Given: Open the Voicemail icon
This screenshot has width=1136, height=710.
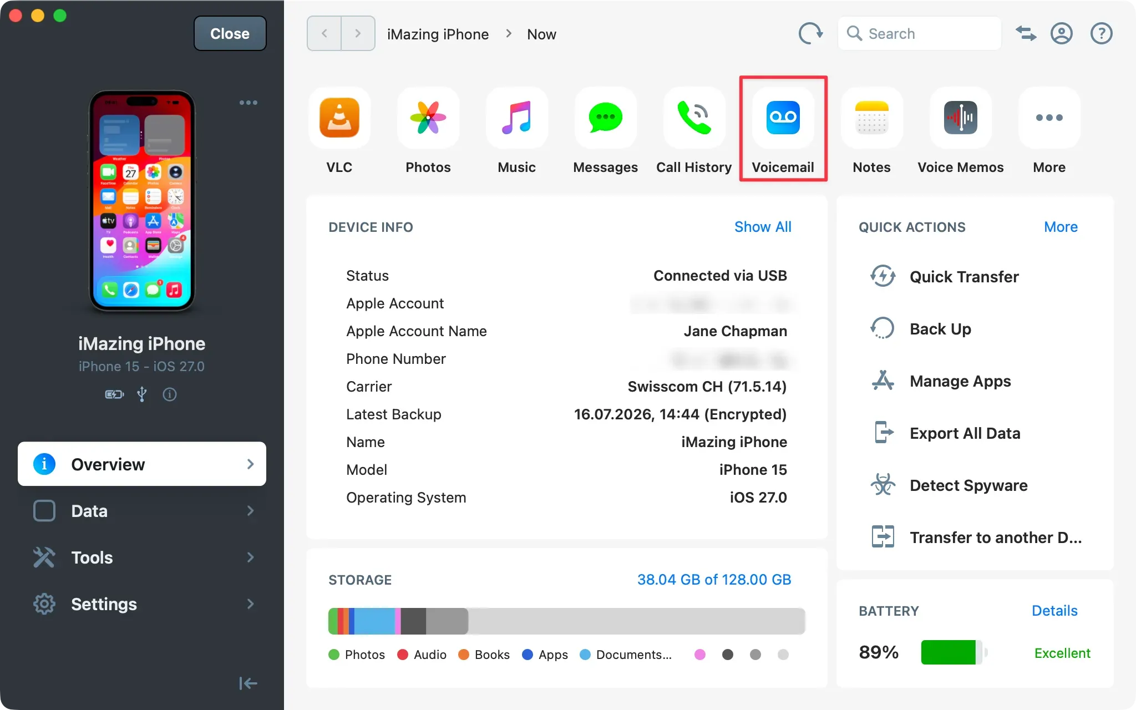Looking at the screenshot, I should (783, 118).
